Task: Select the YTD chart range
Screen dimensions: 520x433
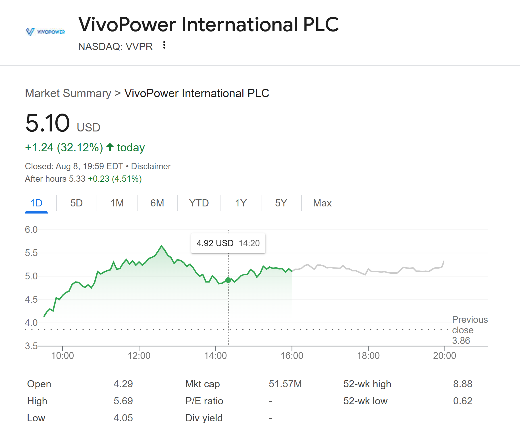Action: coord(199,203)
